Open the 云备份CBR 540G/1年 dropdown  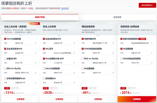tap(26, 63)
